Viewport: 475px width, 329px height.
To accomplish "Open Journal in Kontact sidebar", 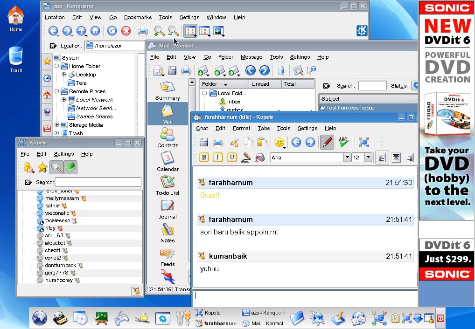I will pyautogui.click(x=168, y=209).
